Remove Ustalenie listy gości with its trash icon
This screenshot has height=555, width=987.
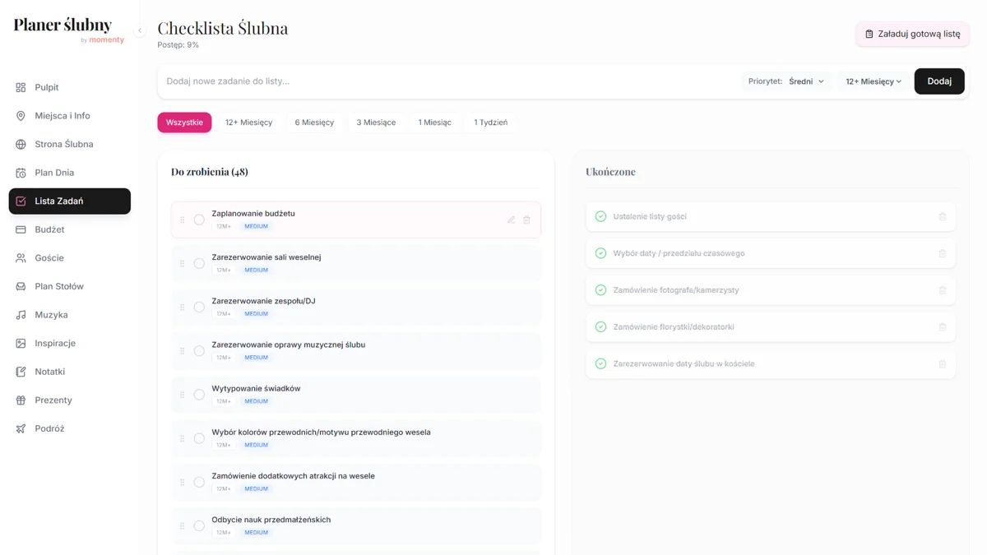[x=942, y=216]
